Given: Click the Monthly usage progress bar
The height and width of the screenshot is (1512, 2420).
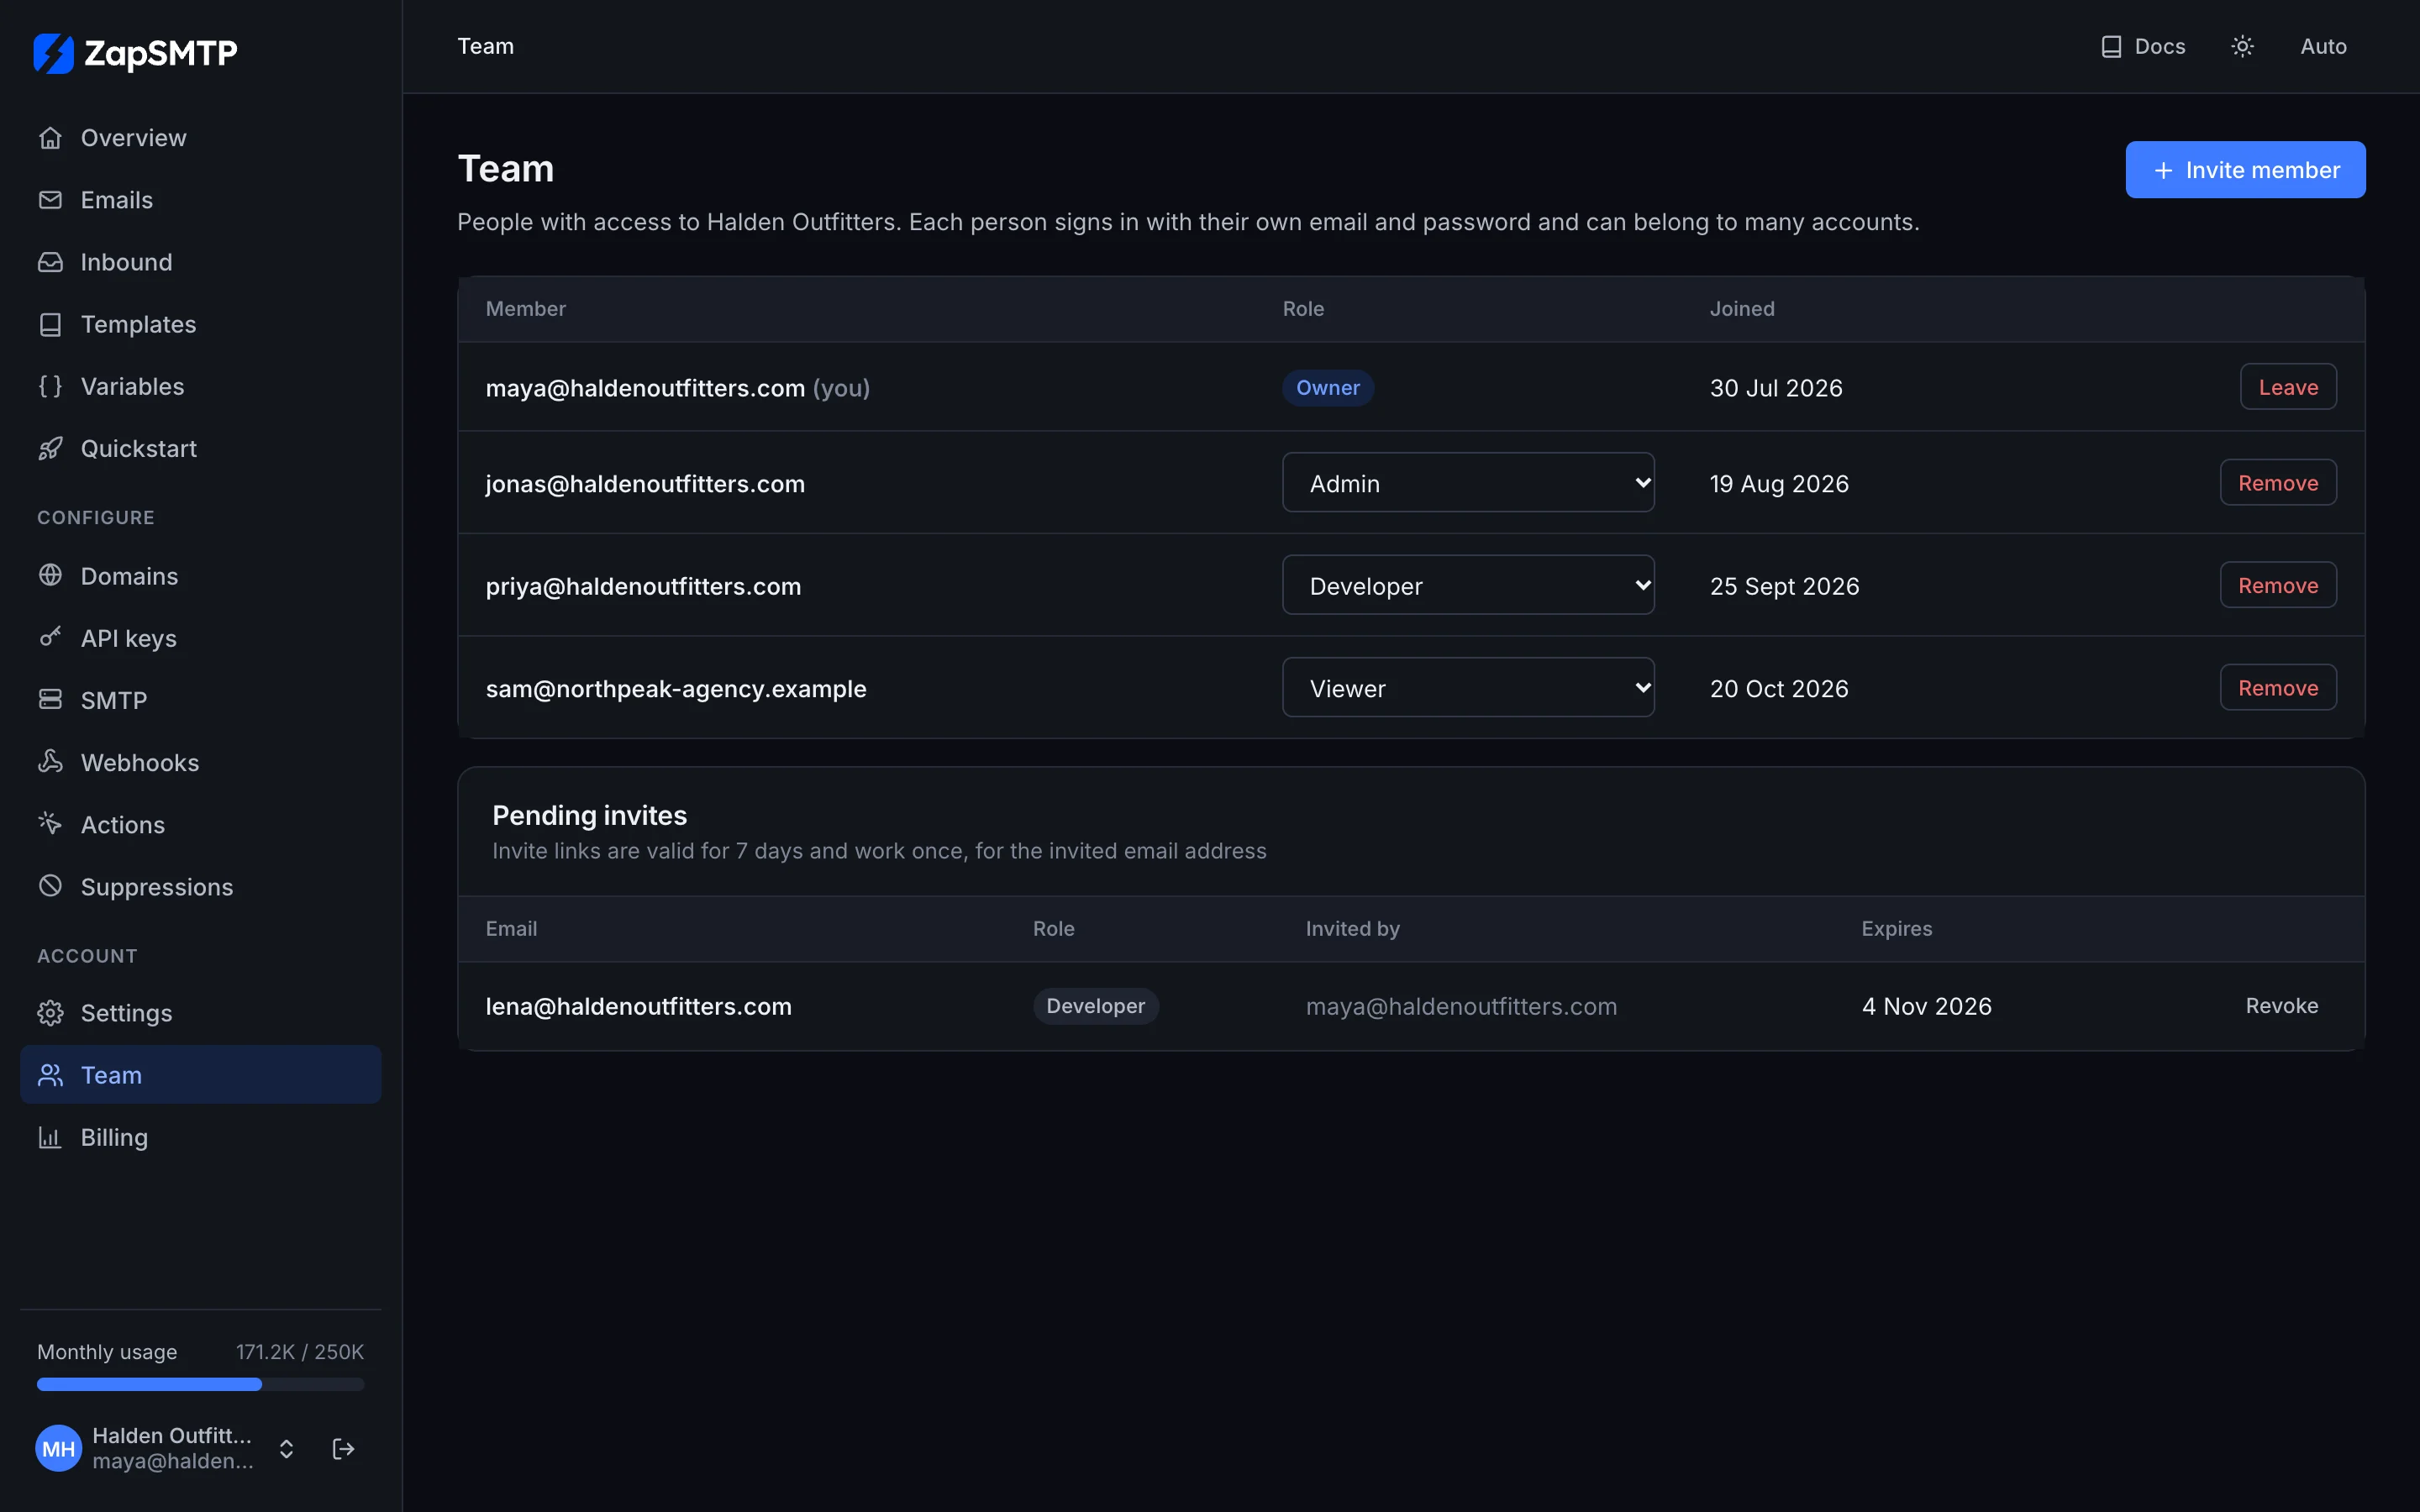Looking at the screenshot, I should [200, 1384].
